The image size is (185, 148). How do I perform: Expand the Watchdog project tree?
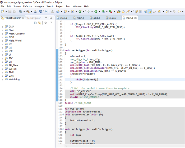pyautogui.click(x=2, y=79)
